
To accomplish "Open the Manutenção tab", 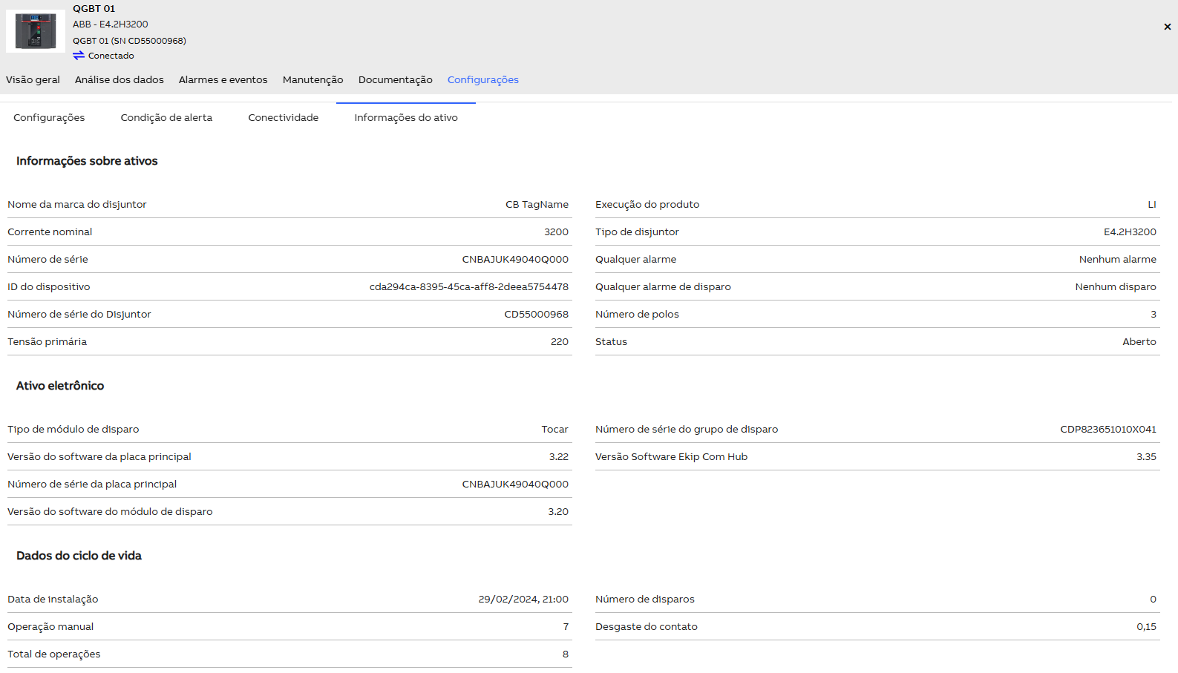I will click(313, 79).
